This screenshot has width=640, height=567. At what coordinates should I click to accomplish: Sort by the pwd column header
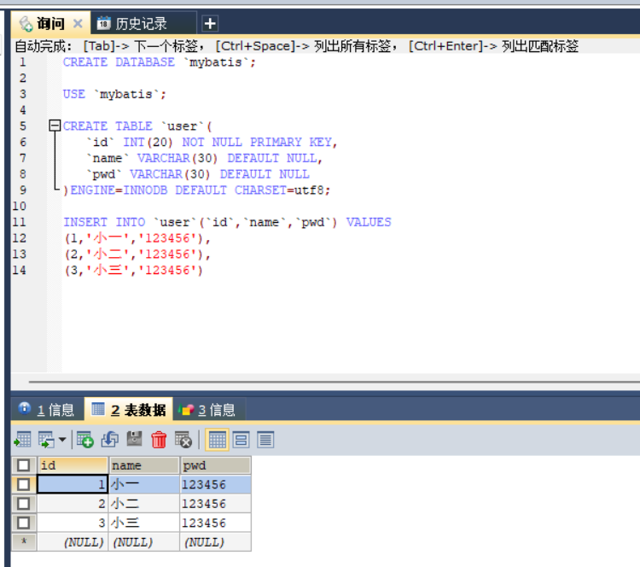tap(215, 465)
